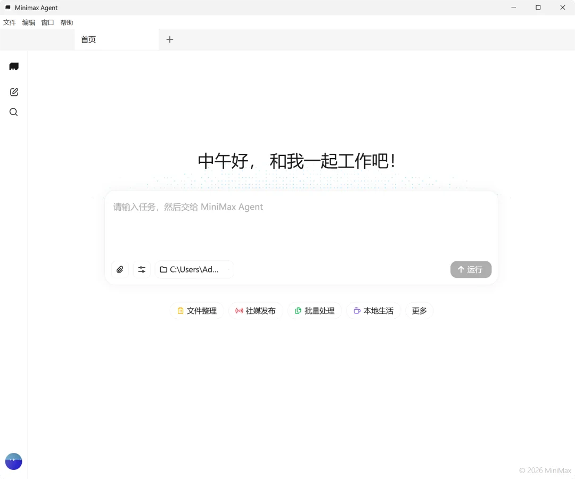The image size is (575, 479).
Task: Open the 更多 options expander
Action: tap(419, 310)
